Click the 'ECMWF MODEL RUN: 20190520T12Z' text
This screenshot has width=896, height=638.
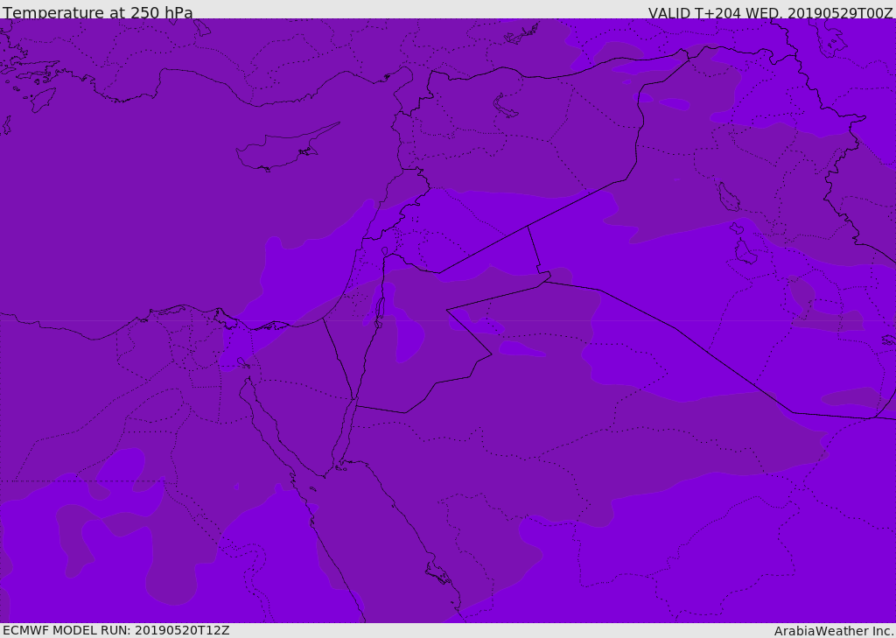click(116, 630)
